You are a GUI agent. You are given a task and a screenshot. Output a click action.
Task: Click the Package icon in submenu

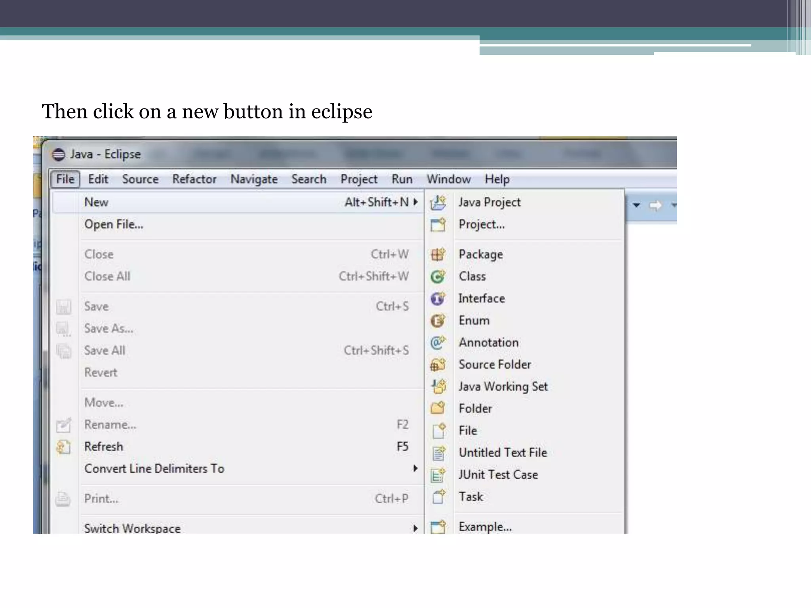click(438, 255)
